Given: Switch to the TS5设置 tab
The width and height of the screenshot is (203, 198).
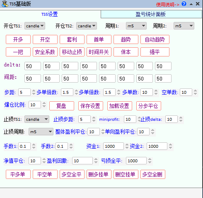Looking at the screenshot, I should click(x=50, y=14).
